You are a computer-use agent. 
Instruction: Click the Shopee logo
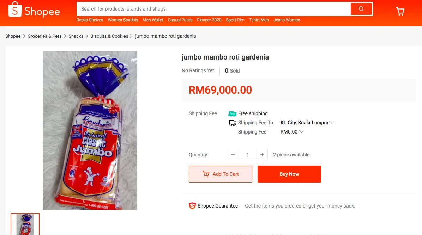pyautogui.click(x=34, y=10)
